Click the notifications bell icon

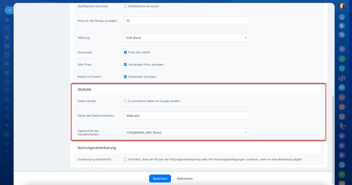coord(342,17)
